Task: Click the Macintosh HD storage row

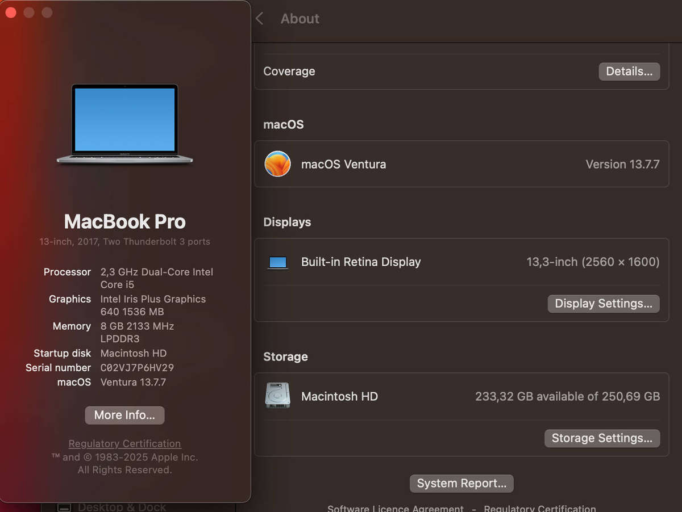Action: coord(461,396)
